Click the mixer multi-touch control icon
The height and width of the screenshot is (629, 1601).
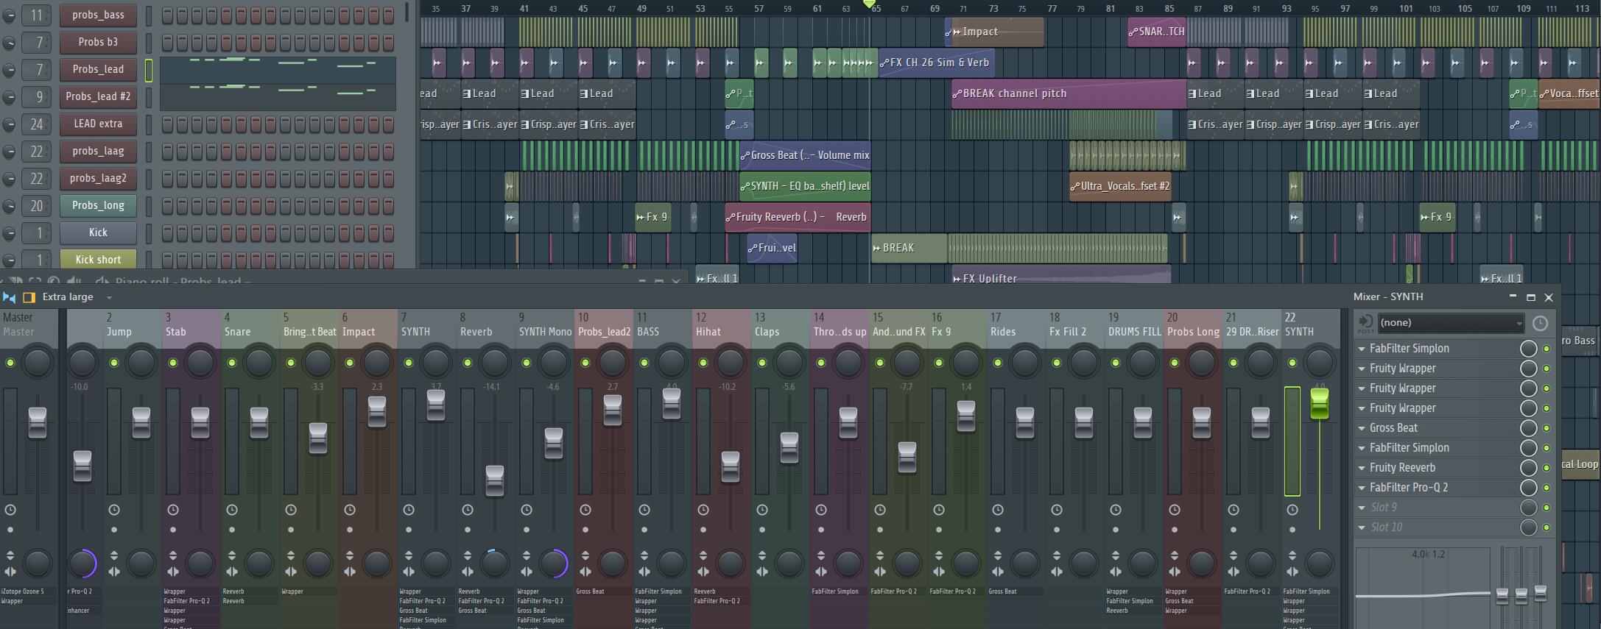point(9,297)
